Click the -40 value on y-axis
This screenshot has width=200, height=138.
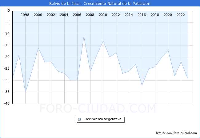[x=7, y=103]
